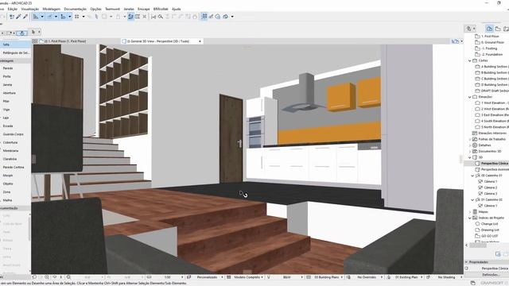
Task: Collapse the Cortes folder in Navigator
Action: pos(470,60)
